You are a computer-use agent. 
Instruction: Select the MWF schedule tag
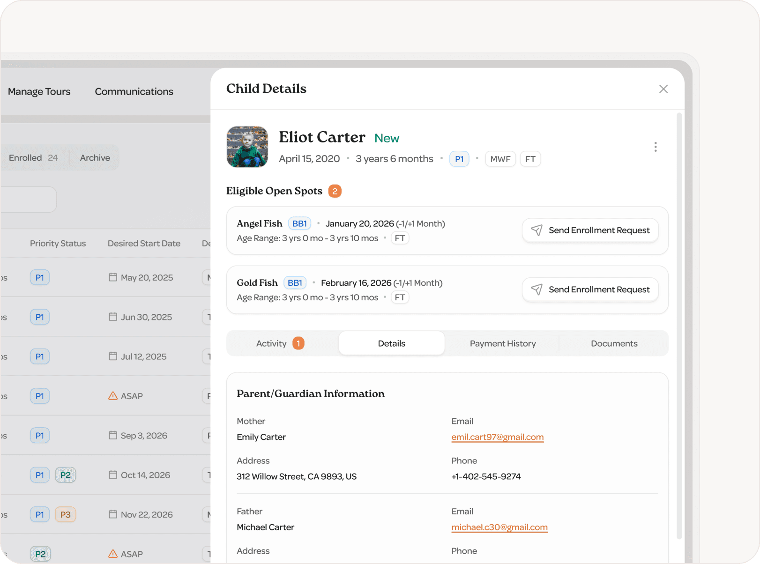pyautogui.click(x=500, y=159)
